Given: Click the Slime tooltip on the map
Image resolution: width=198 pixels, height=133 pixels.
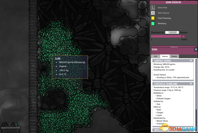Looking at the screenshot, I should click(x=70, y=67).
